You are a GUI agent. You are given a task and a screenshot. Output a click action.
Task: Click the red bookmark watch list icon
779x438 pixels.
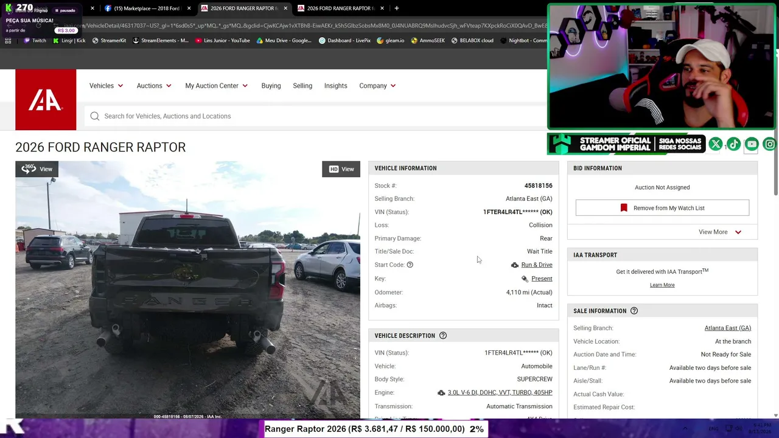[x=624, y=208]
